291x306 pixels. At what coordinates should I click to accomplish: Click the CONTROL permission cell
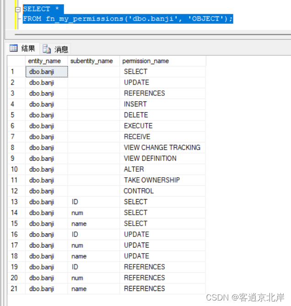click(x=163, y=191)
